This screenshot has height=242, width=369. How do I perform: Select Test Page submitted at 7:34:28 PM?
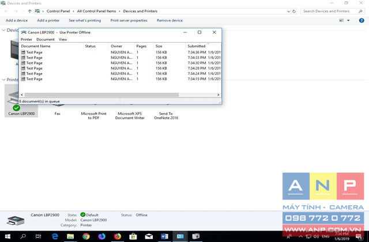(x=121, y=68)
